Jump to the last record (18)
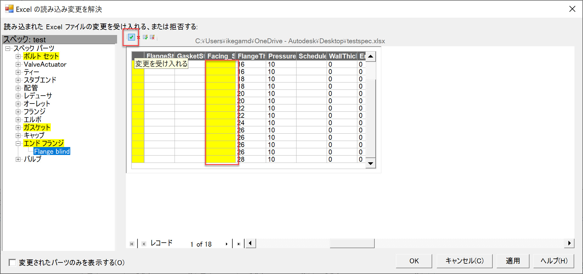 238,244
